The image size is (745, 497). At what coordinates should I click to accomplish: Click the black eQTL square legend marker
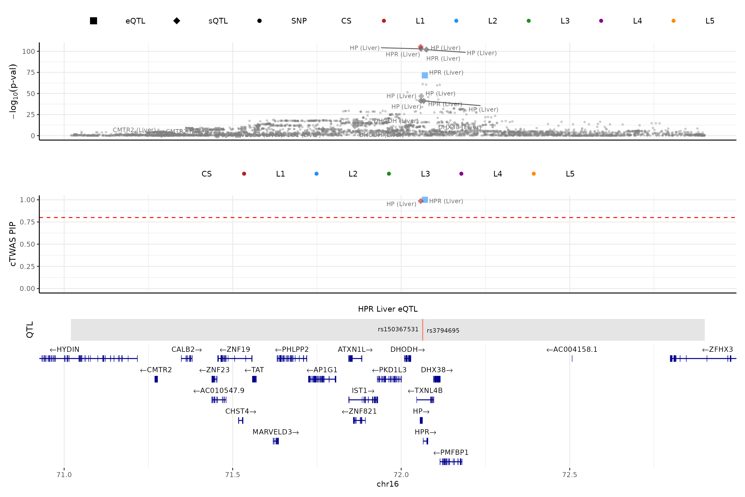click(x=93, y=21)
